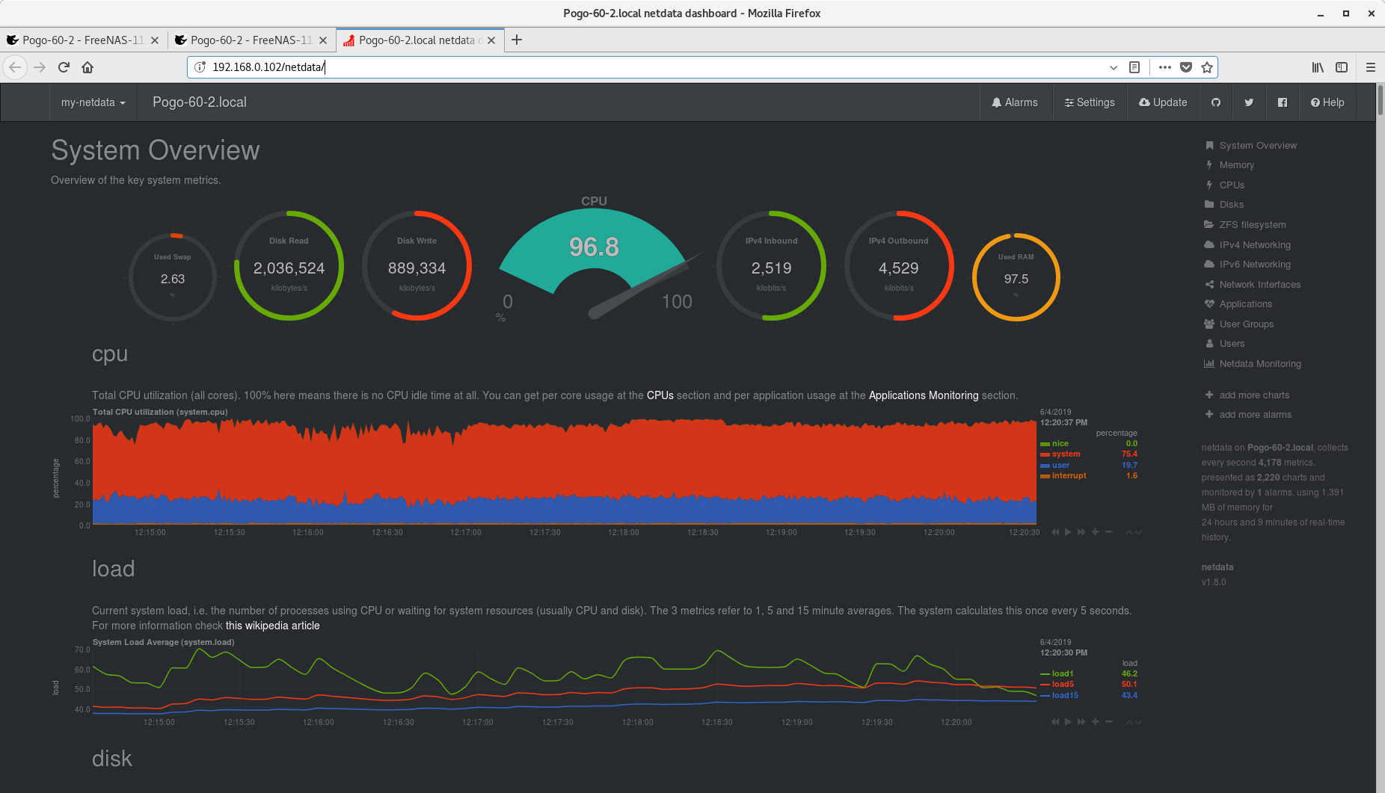
Task: Open page actions ellipsis menu in address bar
Action: (x=1165, y=67)
